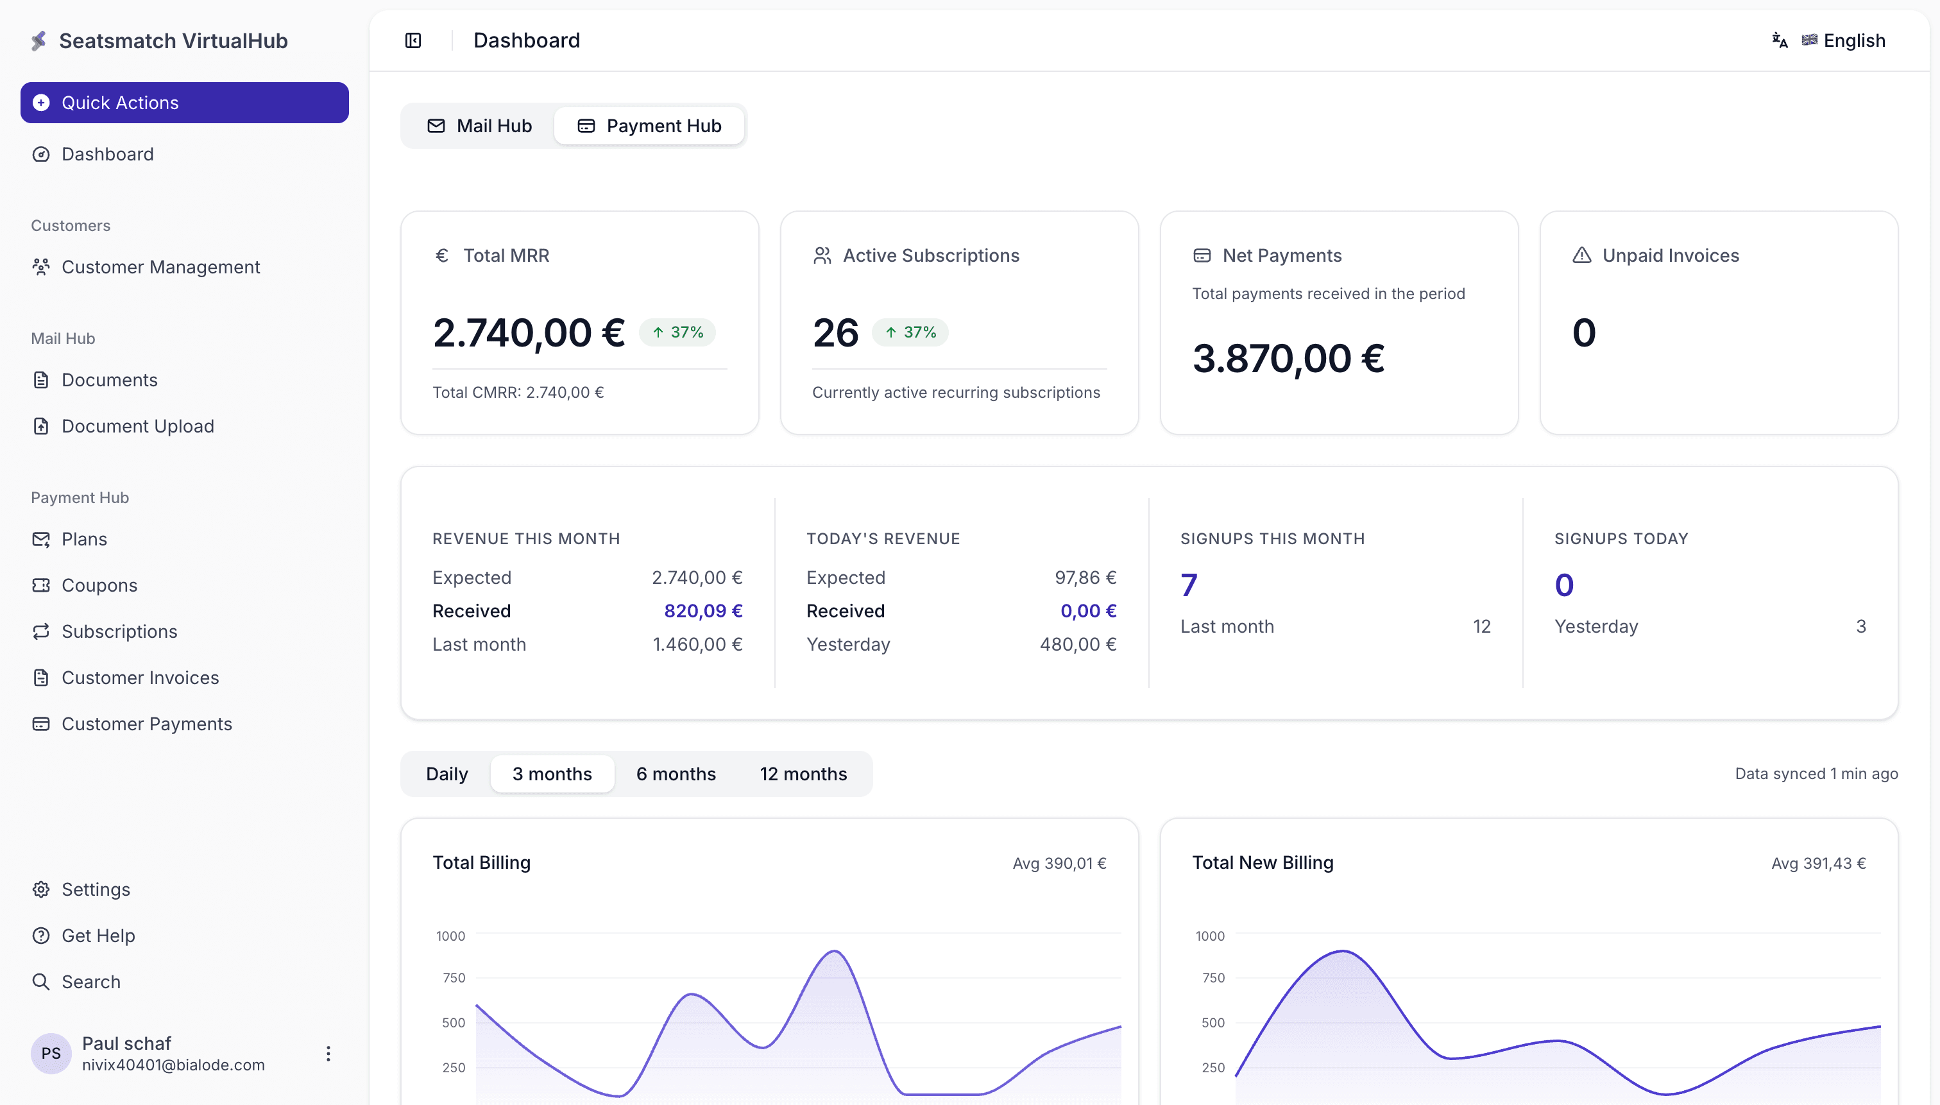Open the user menu three-dot icon
This screenshot has height=1105, width=1940.
pyautogui.click(x=328, y=1054)
